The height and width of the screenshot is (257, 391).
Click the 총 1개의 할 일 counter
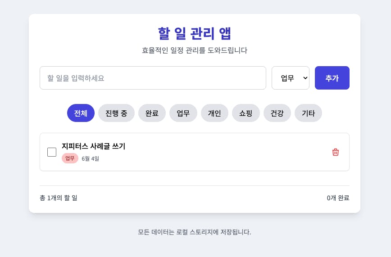tap(59, 198)
